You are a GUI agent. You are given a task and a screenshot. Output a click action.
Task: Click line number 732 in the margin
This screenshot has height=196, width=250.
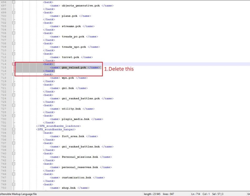tap(4, 126)
